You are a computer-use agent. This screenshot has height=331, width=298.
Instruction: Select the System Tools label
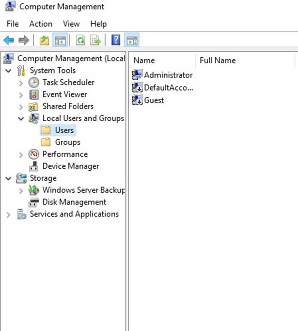point(53,71)
